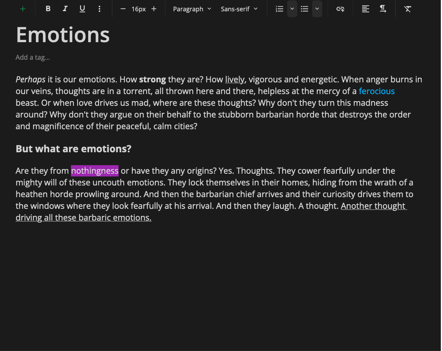
Task: Expand bullet list style options
Action: pos(317,9)
